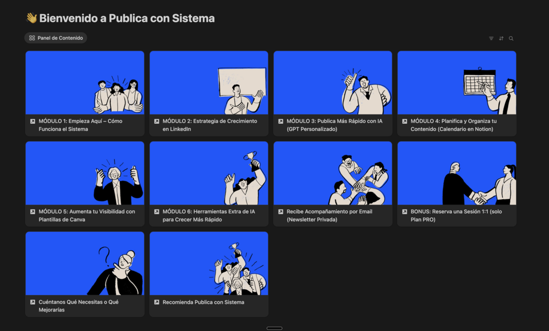
Task: Click the thumbs-up man cover of MÓDULO 3
Action: click(x=333, y=82)
